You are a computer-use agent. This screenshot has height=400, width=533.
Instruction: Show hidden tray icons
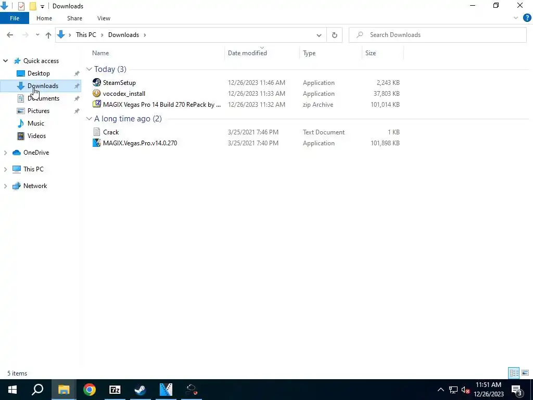coord(440,390)
